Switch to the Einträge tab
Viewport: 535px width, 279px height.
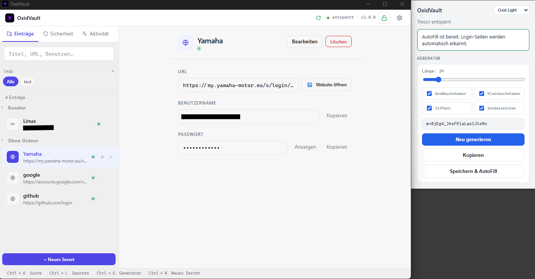click(21, 34)
